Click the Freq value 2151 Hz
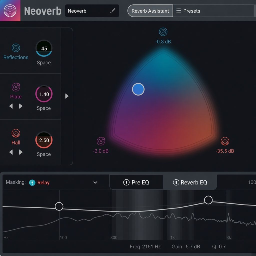Viewport: 256px width, 256px height. (151, 246)
